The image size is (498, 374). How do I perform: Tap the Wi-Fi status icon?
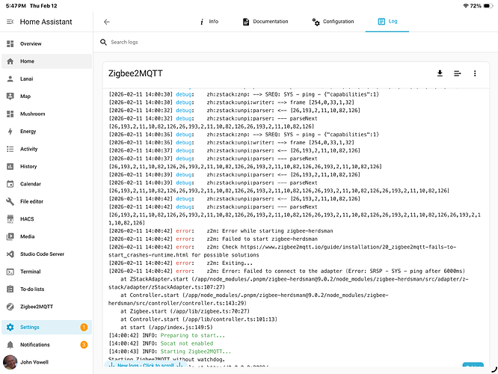click(466, 6)
